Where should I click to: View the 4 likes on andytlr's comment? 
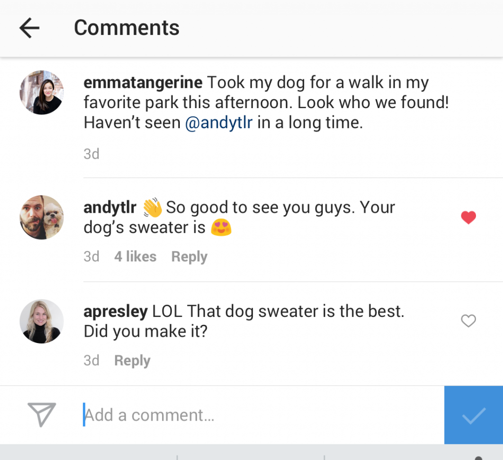[135, 256]
